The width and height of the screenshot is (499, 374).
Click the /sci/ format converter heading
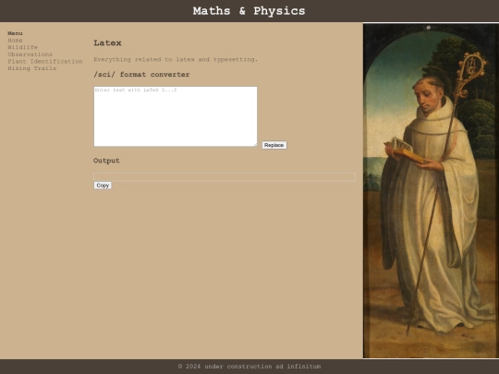141,75
